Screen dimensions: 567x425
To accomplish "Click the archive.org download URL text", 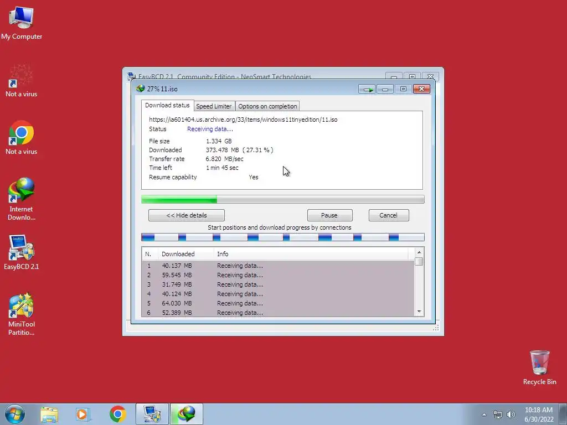I will tap(243, 120).
